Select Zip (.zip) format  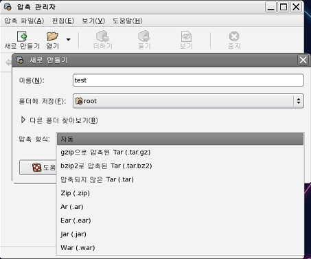(x=180, y=193)
